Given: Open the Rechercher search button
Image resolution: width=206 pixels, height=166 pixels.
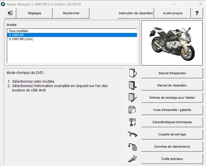Looking at the screenshot, I should pyautogui.click(x=71, y=13).
